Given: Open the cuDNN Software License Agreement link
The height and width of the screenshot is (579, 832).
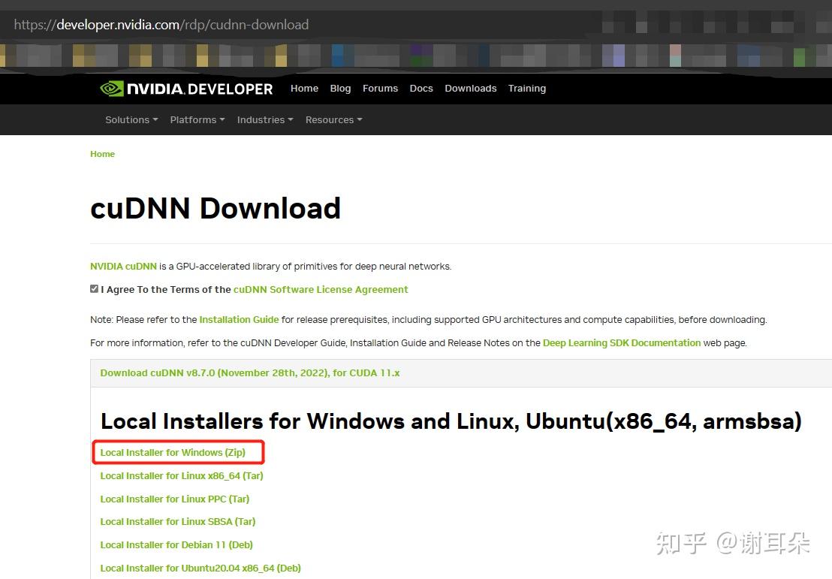Looking at the screenshot, I should tap(321, 290).
